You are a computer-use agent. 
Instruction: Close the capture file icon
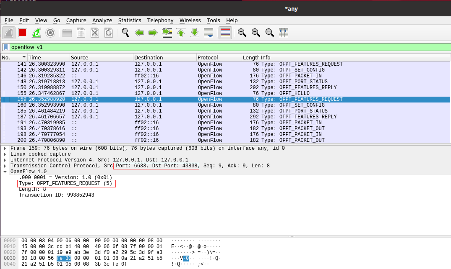[95, 33]
